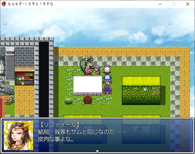Click the game's red dragon icon in title bar
Viewport: 195px width, 154px height.
(4, 4)
